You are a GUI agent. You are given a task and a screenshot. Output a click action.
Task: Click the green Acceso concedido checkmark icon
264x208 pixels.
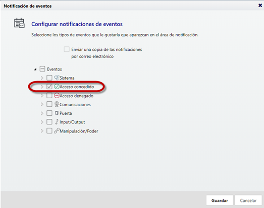[x=57, y=87]
